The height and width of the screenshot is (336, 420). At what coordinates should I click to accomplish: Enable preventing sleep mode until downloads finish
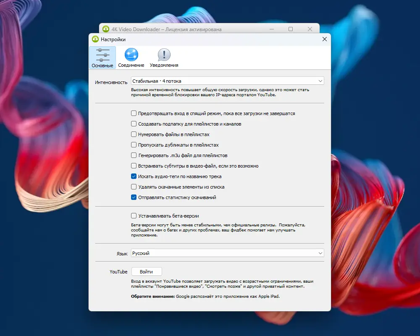click(134, 113)
